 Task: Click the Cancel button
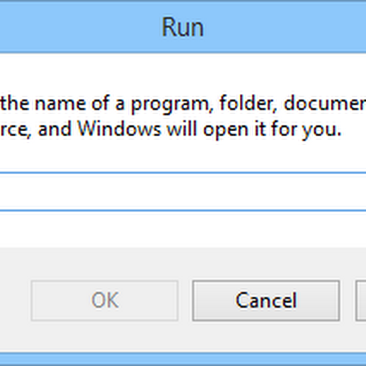click(x=266, y=301)
